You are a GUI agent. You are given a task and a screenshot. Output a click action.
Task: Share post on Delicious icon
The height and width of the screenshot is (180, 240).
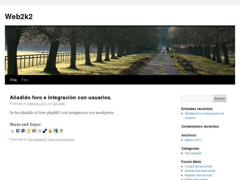click(x=45, y=131)
